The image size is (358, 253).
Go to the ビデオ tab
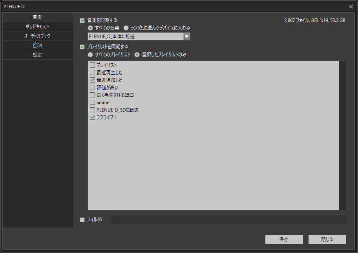coord(38,46)
